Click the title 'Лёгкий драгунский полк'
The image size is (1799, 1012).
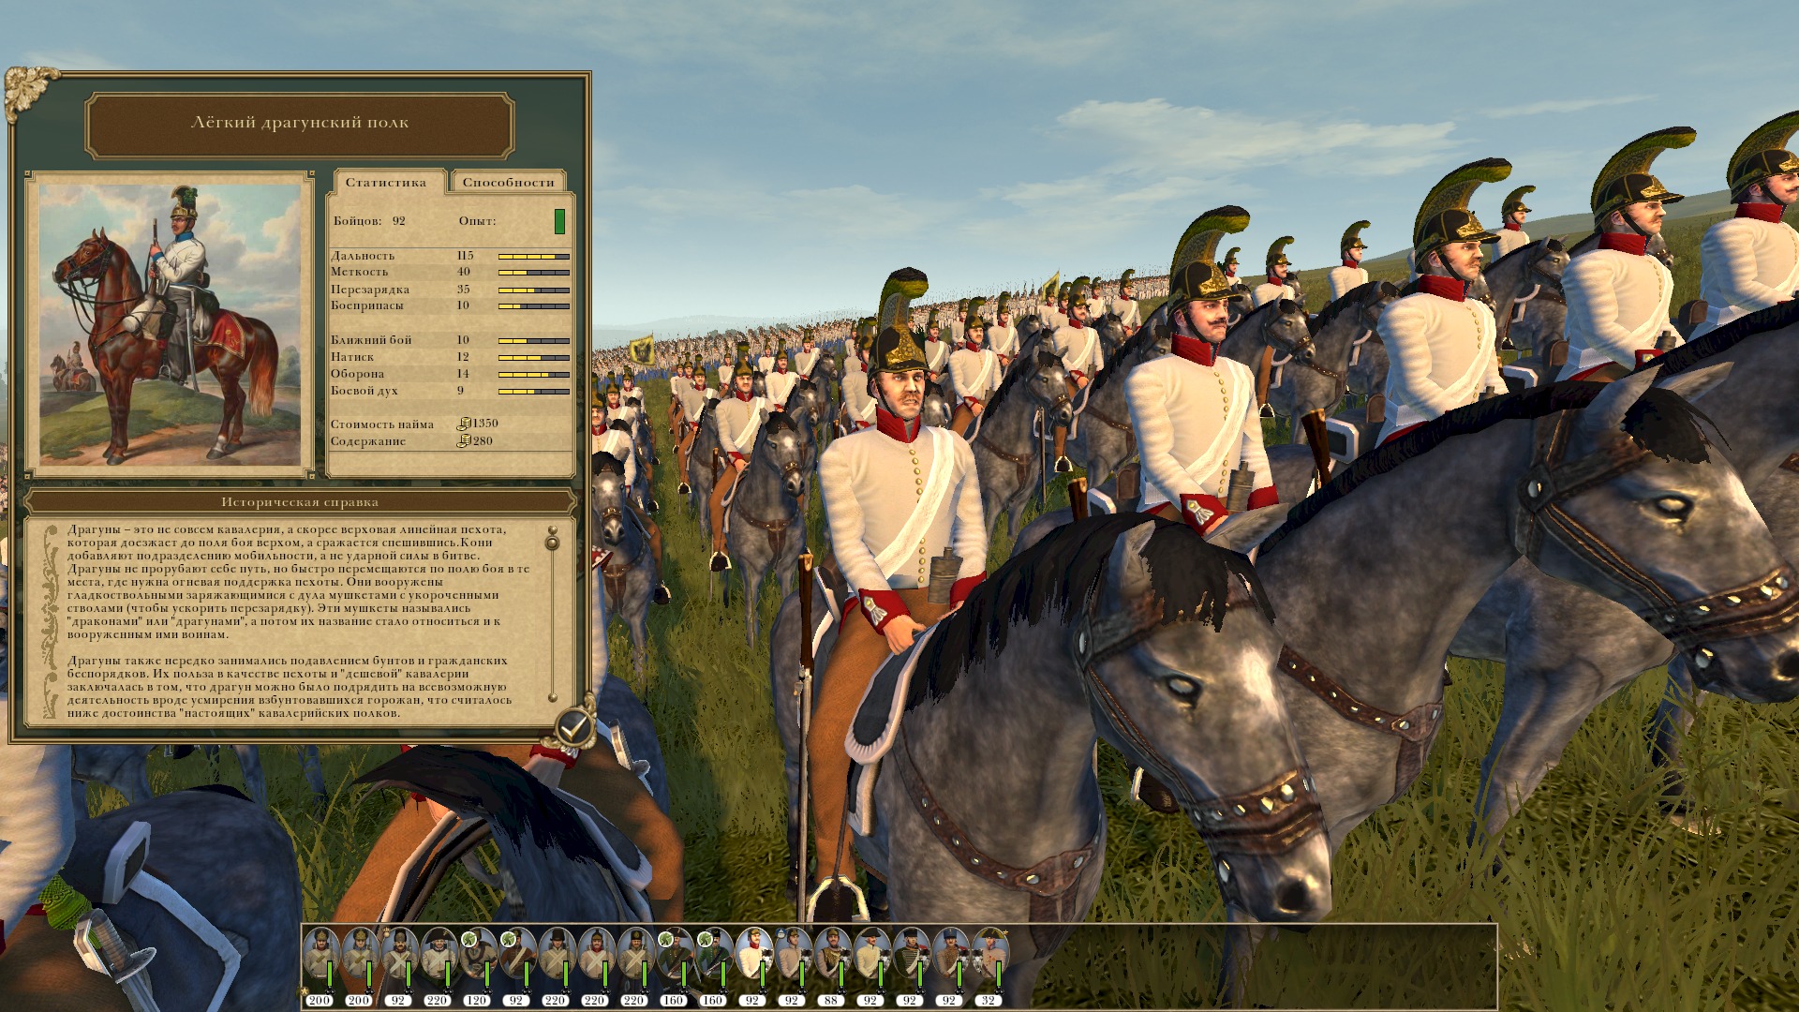point(300,123)
